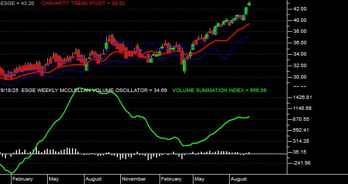Click the 32.00 price axis label
348x184 pixels.
(300, 66)
